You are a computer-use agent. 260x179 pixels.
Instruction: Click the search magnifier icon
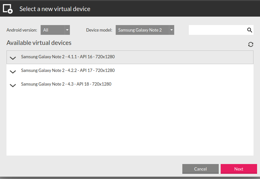pos(250,30)
